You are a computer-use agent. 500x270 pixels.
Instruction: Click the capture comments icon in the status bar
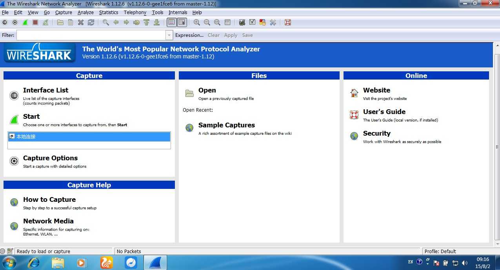pos(10,251)
